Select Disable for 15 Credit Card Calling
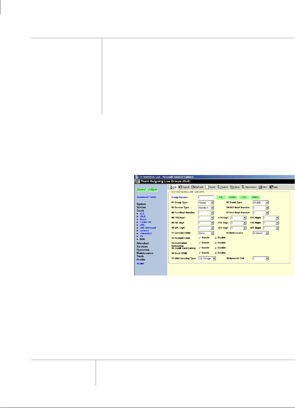Image resolution: width=295 pixels, height=408 pixels. [216, 248]
